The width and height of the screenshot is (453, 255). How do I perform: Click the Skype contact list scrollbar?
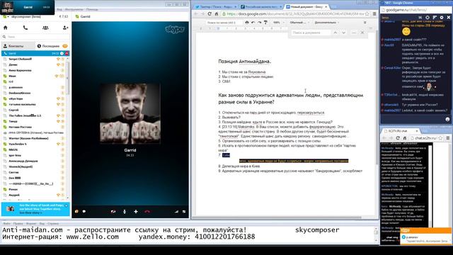coord(68,78)
